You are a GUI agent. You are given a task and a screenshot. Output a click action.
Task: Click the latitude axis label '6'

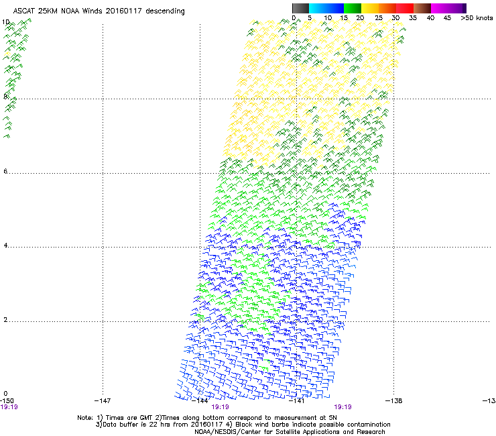pyautogui.click(x=5, y=171)
